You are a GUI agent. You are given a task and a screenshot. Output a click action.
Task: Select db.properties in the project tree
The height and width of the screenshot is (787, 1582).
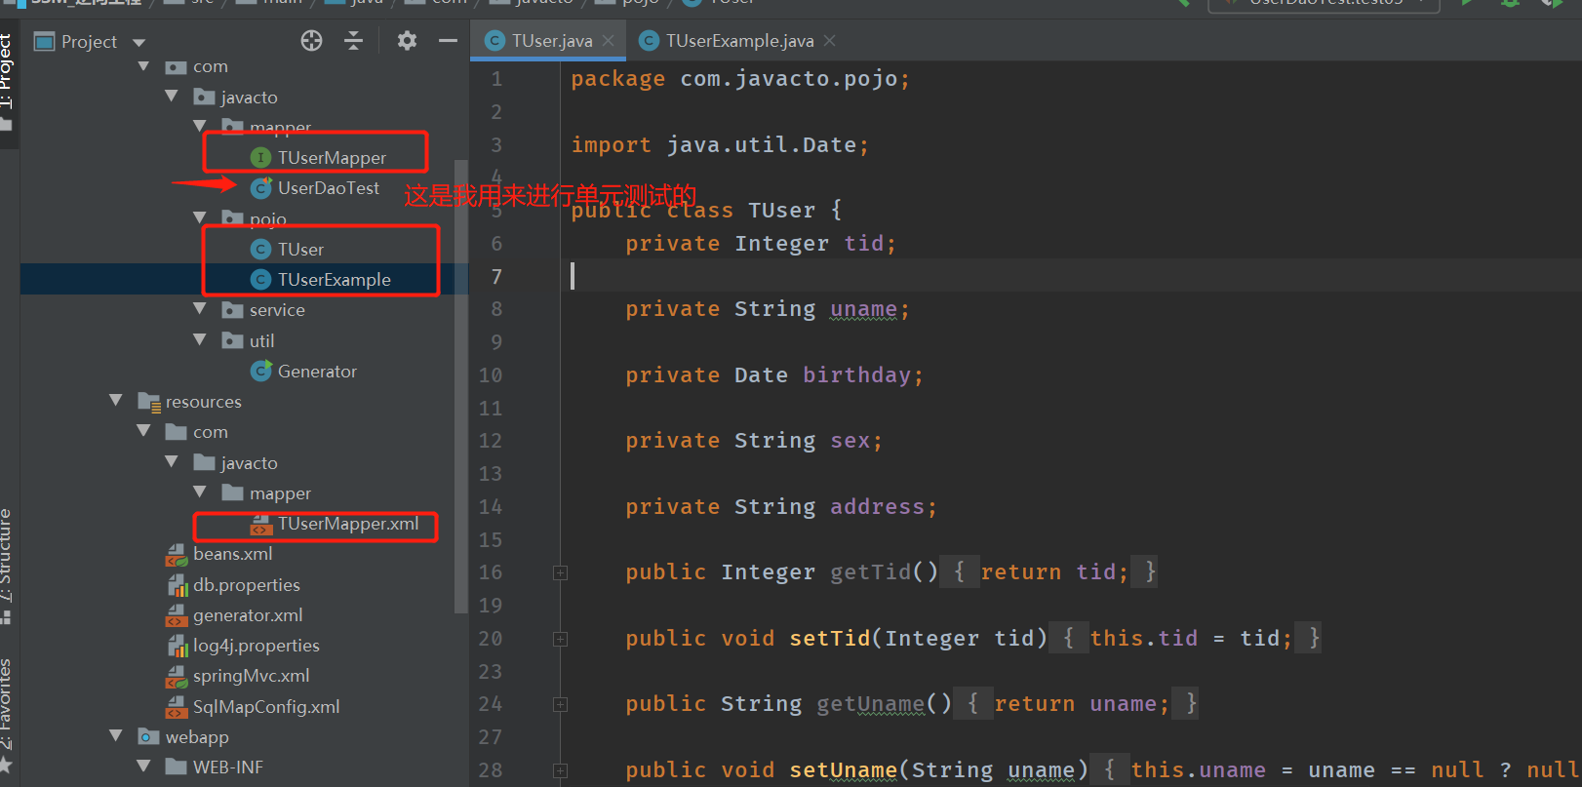pyautogui.click(x=247, y=585)
